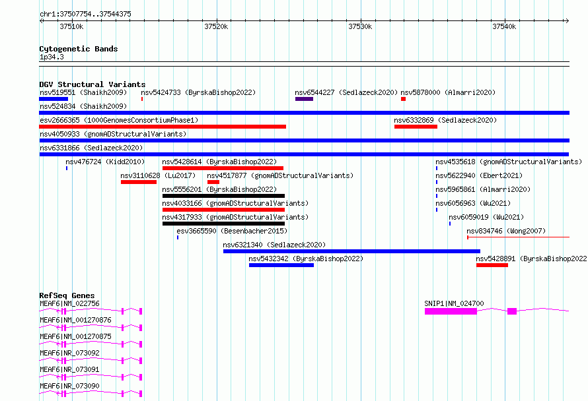Viewport: 588px width, 401px height.
Task: Click the purple nsv6544227 (Sedlazeck2020) variant bar
Action: point(304,99)
